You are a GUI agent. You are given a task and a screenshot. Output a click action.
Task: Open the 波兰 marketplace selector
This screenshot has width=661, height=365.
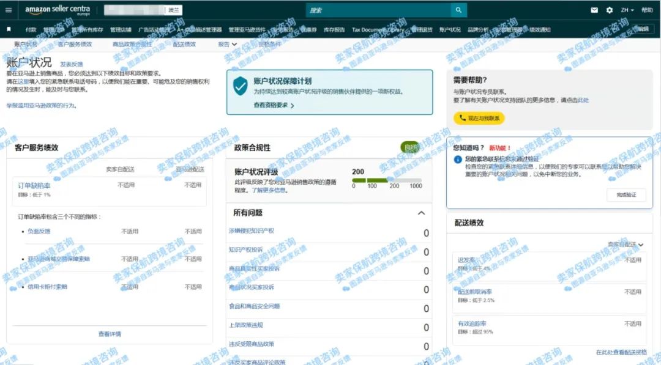coord(174,10)
